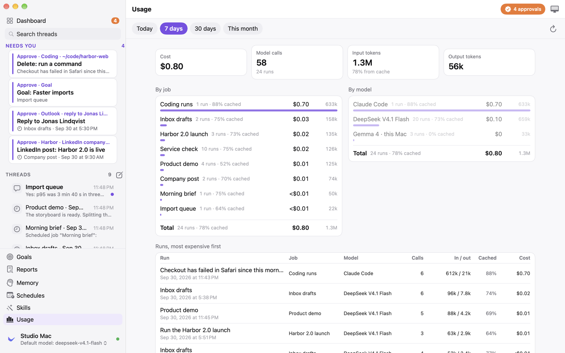Click the Model calls 58 card
This screenshot has width=565, height=353.
pos(297,62)
